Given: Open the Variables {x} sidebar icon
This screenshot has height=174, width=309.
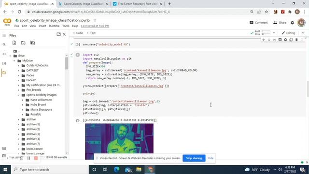Looking at the screenshot, I should (x=4, y=63).
